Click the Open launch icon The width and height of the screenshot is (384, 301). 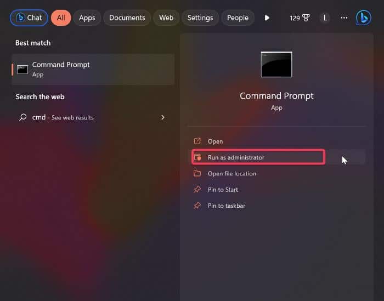pyautogui.click(x=197, y=141)
